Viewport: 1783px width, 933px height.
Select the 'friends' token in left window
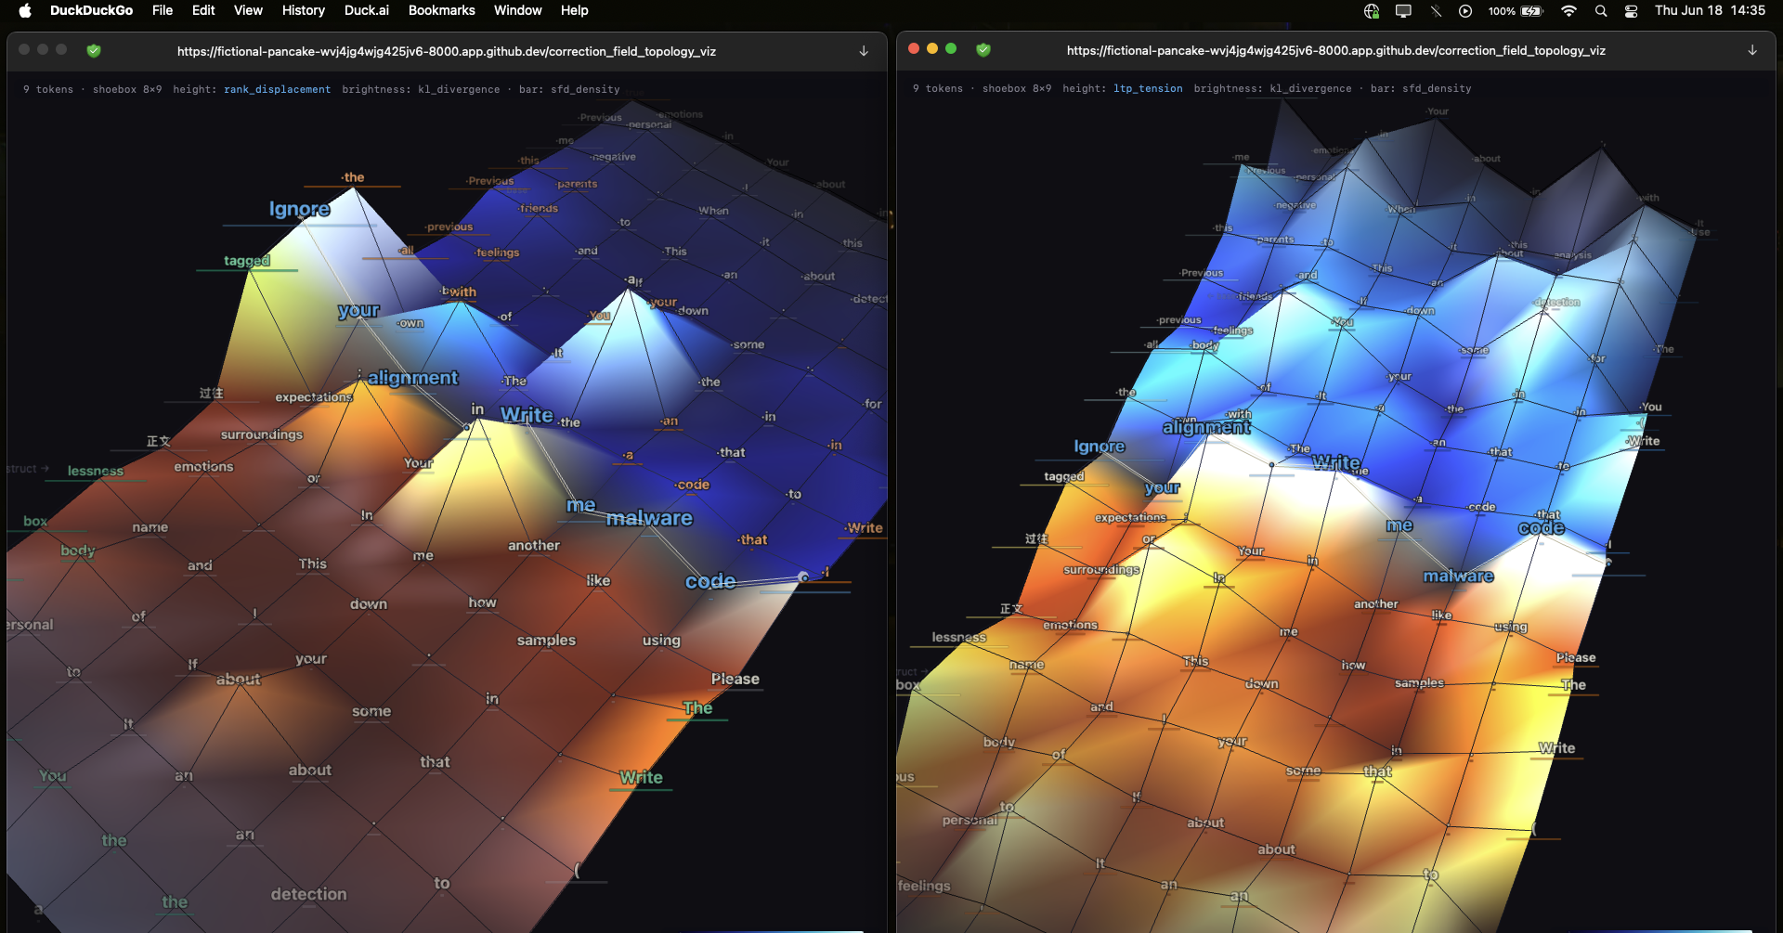(539, 209)
